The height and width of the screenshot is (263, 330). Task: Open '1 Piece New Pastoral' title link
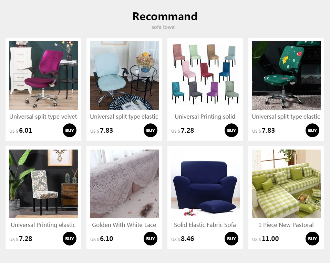tap(286, 225)
